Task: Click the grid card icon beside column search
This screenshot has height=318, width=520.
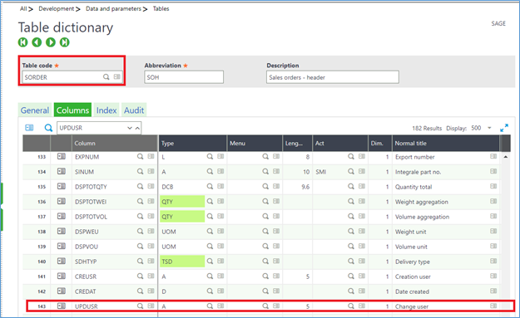Action: [x=29, y=128]
